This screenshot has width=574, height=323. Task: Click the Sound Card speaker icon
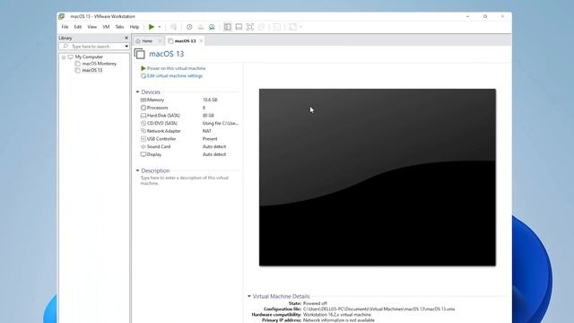click(143, 146)
